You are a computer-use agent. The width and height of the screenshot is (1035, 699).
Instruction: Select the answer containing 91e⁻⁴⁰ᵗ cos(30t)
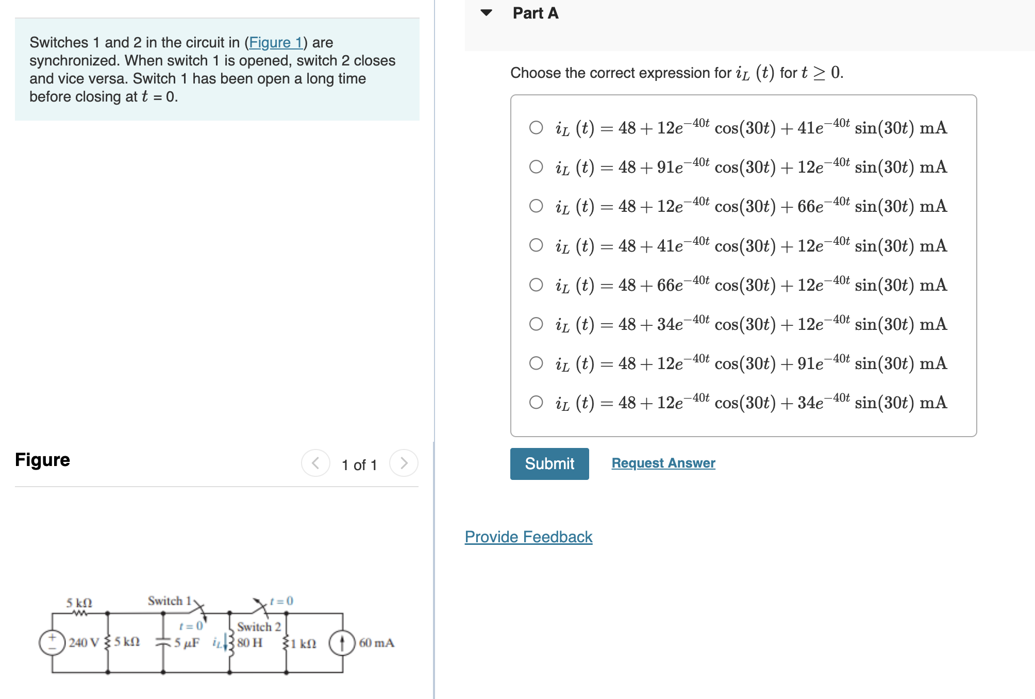tap(536, 167)
